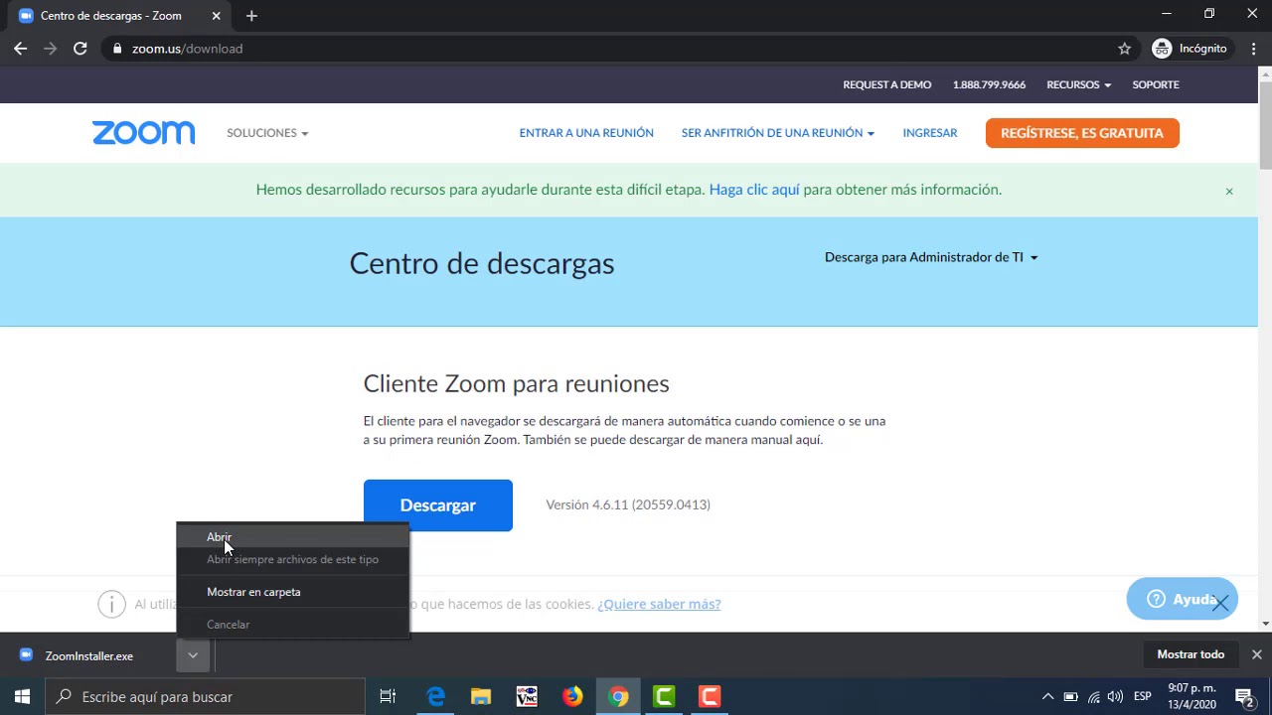Open Windows notification center
Screen dimensions: 1272x715
click(1243, 696)
